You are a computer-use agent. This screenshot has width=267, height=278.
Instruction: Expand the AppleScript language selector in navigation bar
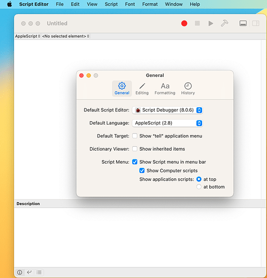click(28, 36)
